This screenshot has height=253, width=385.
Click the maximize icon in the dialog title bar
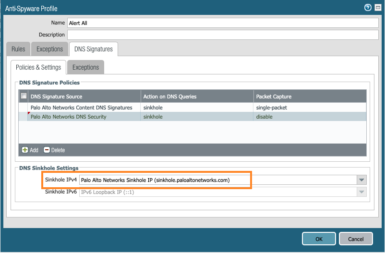pyautogui.click(x=377, y=8)
